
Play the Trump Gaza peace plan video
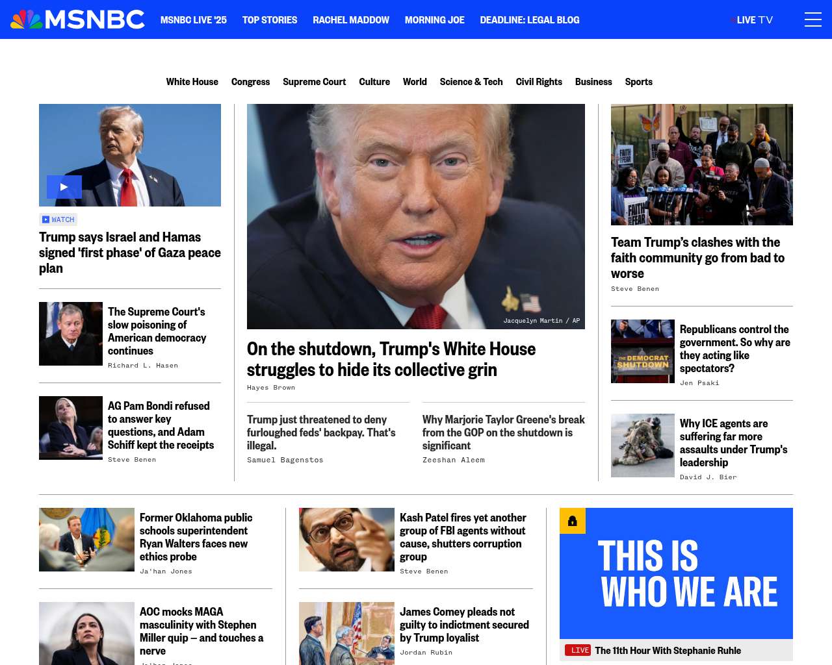tap(64, 187)
